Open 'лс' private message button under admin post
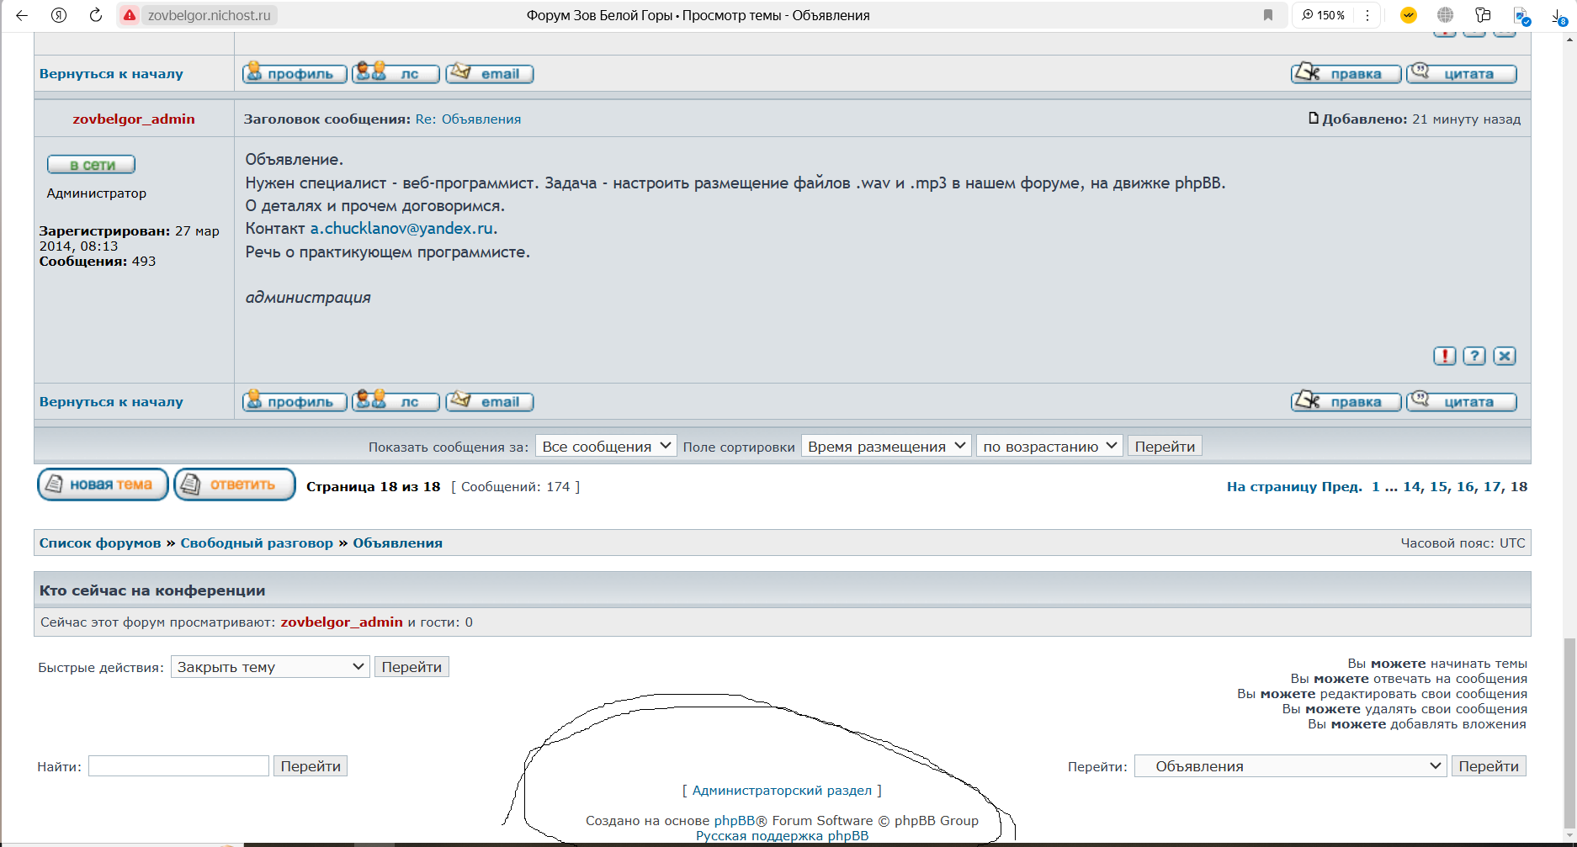This screenshot has width=1577, height=847. (x=396, y=402)
